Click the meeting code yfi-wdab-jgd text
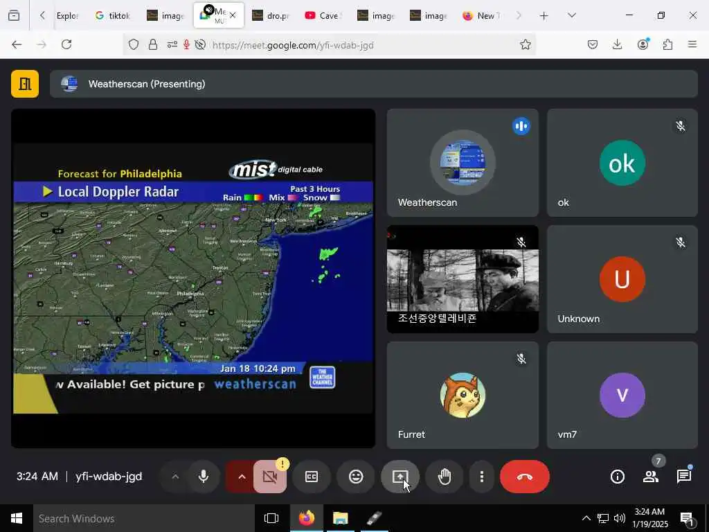This screenshot has height=532, width=709. (x=109, y=477)
